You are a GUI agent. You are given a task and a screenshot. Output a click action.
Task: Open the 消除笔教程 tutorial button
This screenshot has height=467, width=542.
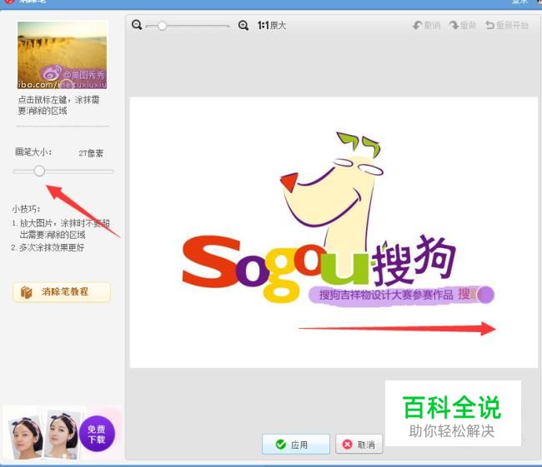tap(62, 292)
